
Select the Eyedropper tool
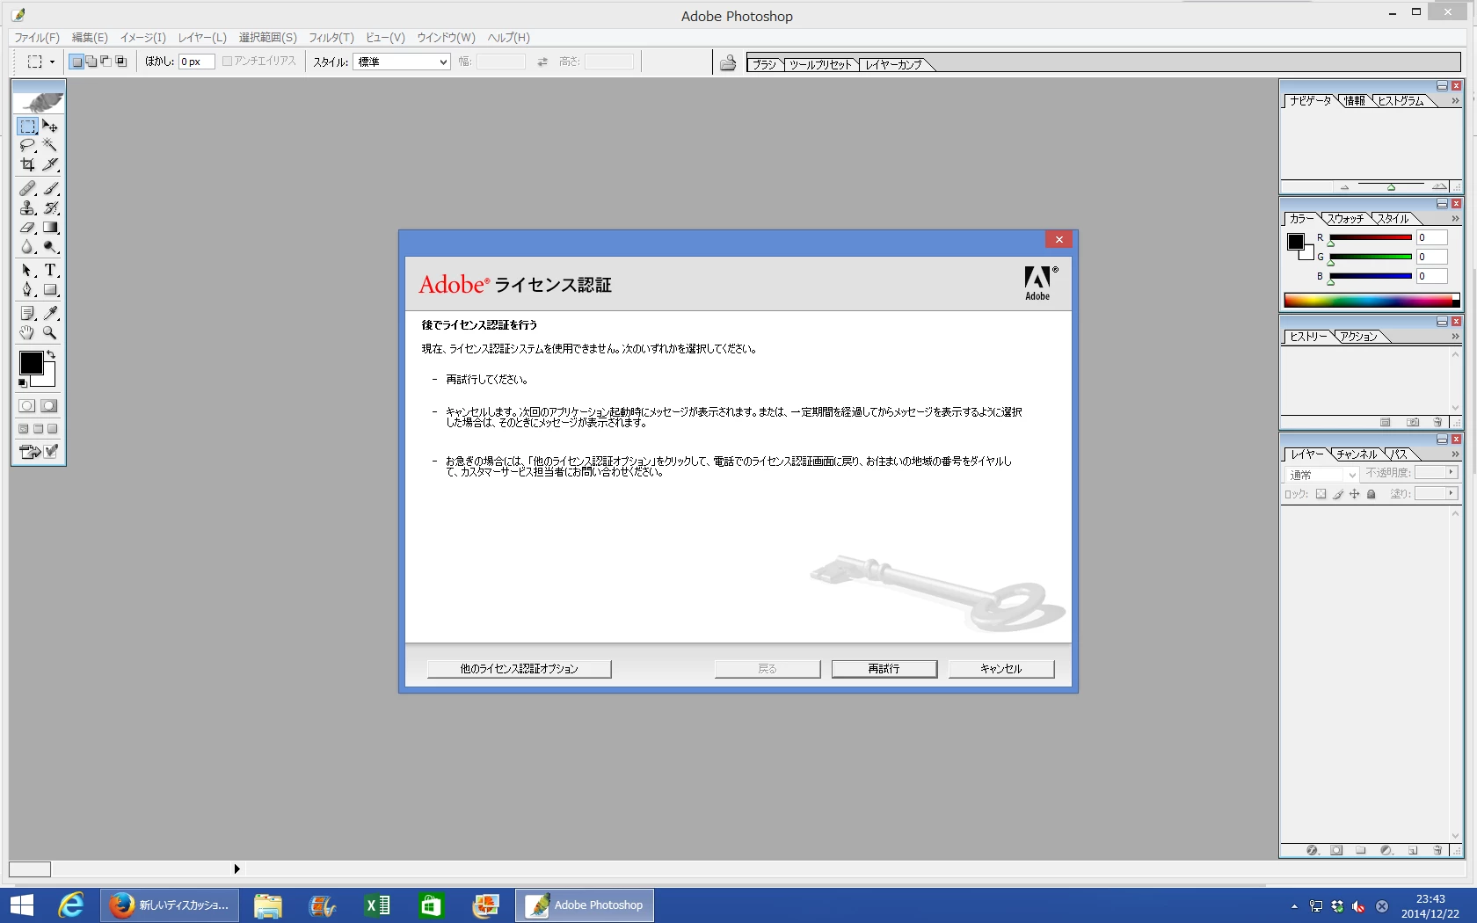(x=50, y=313)
